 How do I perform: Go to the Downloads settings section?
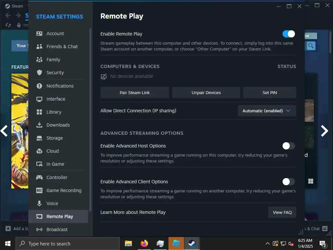58,125
